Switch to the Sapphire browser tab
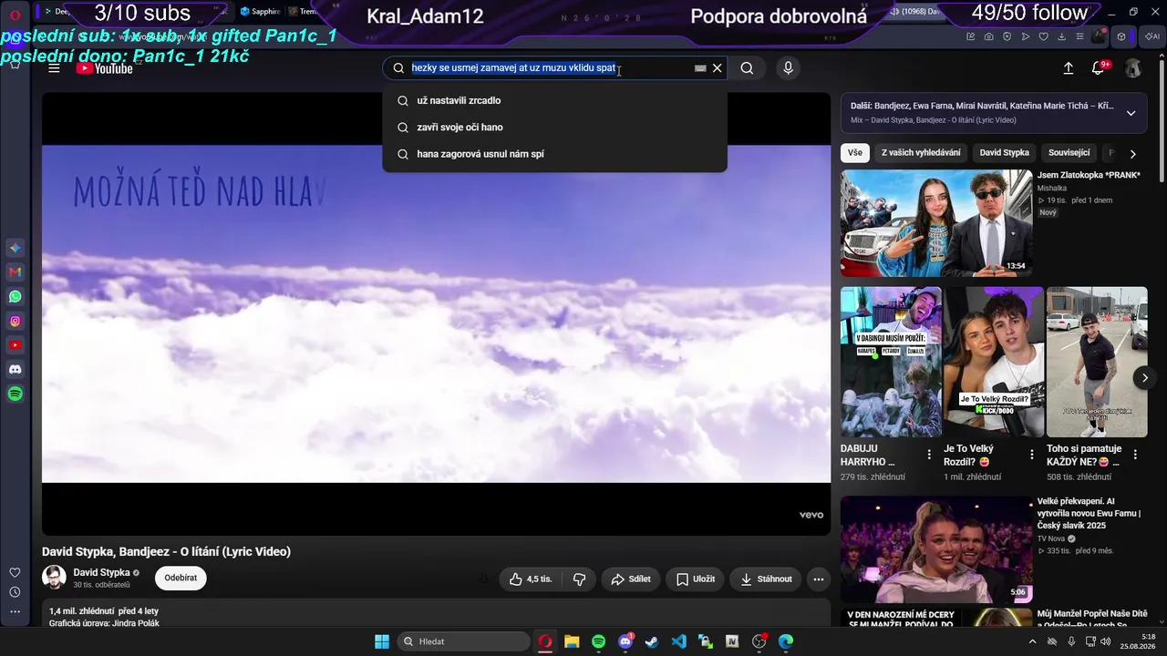Image resolution: width=1167 pixels, height=656 pixels. pos(260,12)
